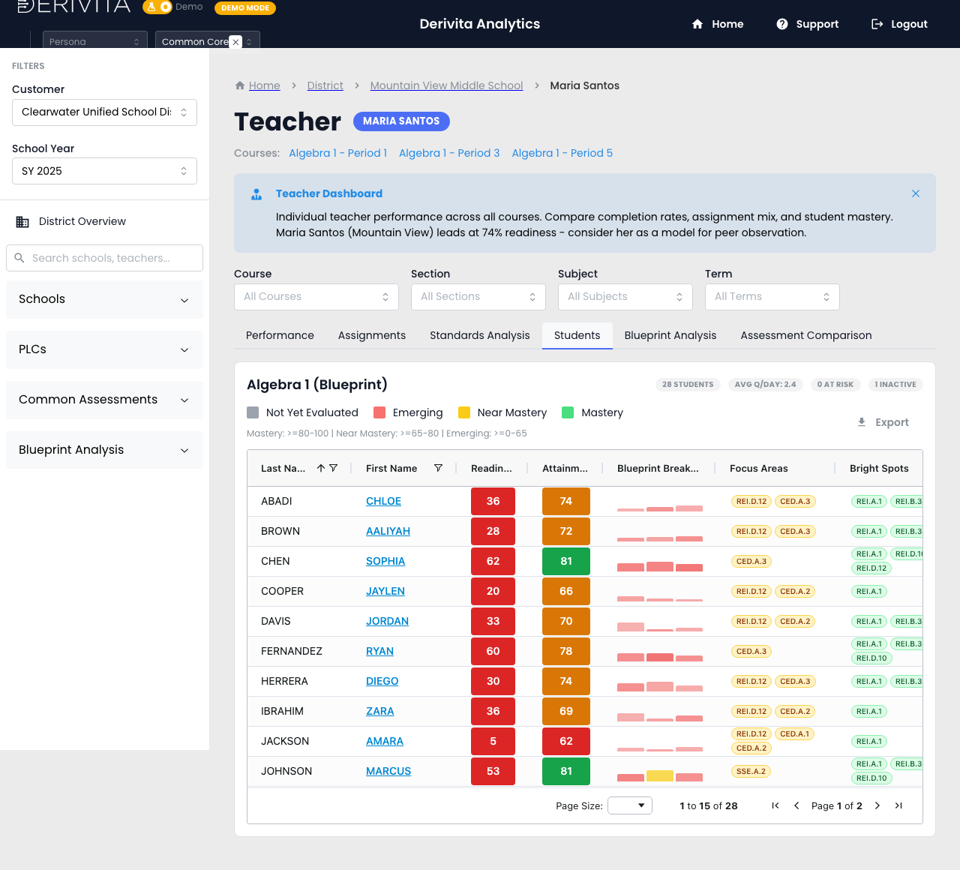
Task: Jump to the last page arrow
Action: [x=898, y=805]
